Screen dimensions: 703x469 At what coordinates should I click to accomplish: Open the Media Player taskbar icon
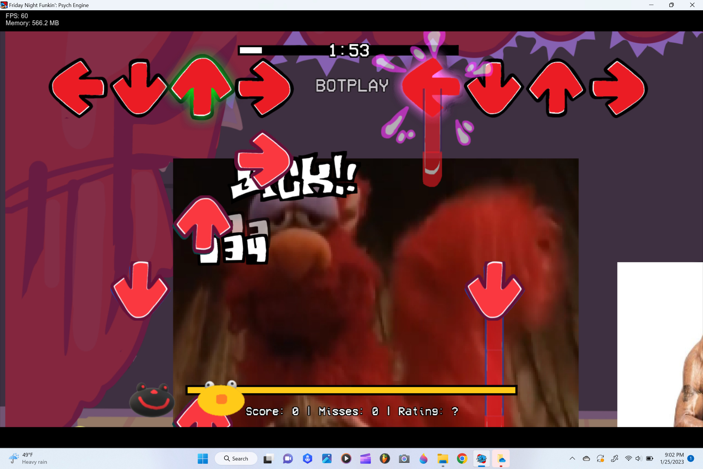coord(346,458)
